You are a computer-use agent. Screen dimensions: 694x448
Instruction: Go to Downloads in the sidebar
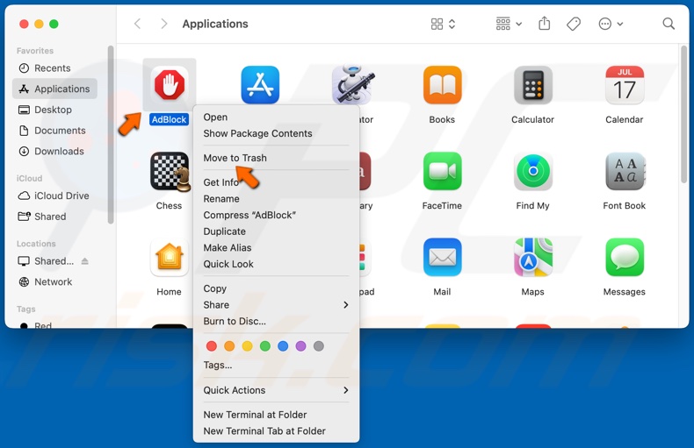coord(59,152)
